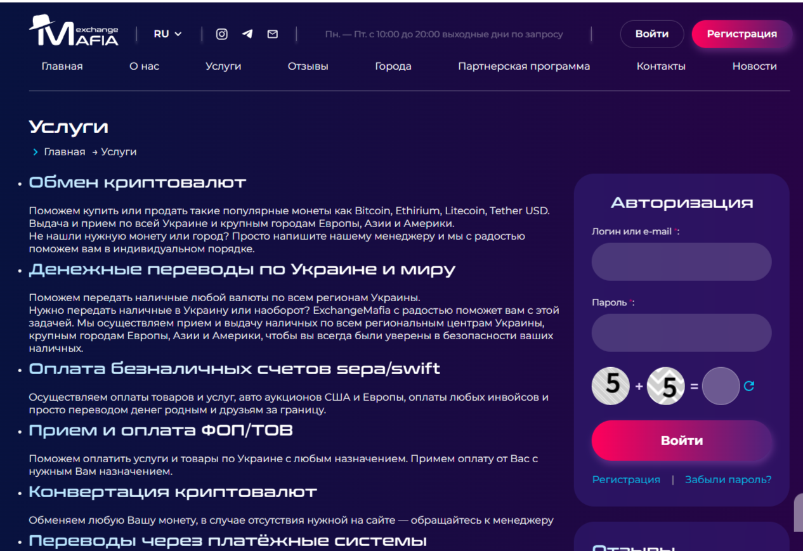Open the О нас menu item
Viewport: 803px width, 551px height.
point(145,66)
